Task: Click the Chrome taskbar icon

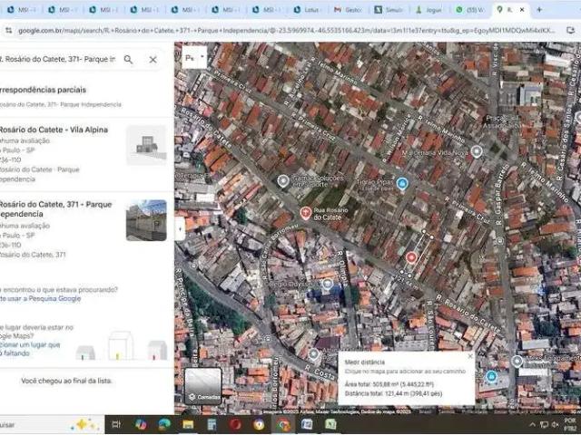Action: tap(282, 425)
